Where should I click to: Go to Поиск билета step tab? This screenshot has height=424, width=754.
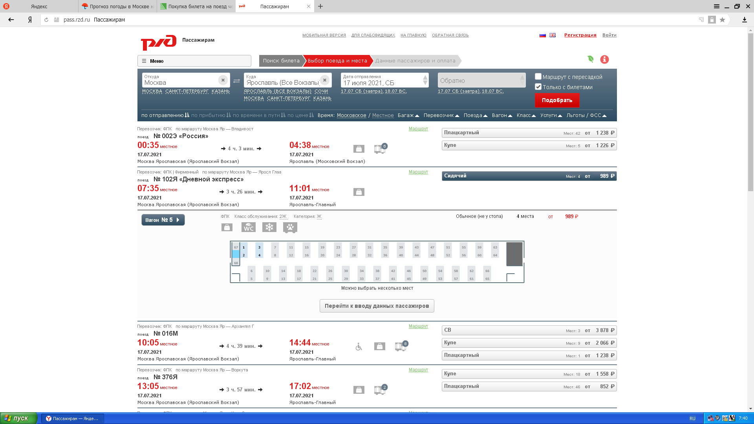[281, 61]
